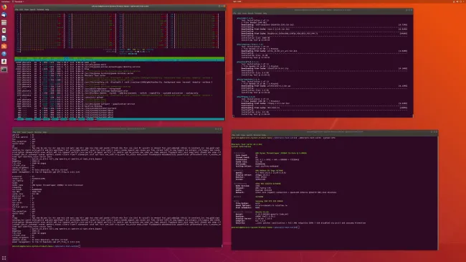
Task: Open Firefox from the Ubuntu dock
Action: (4, 7)
